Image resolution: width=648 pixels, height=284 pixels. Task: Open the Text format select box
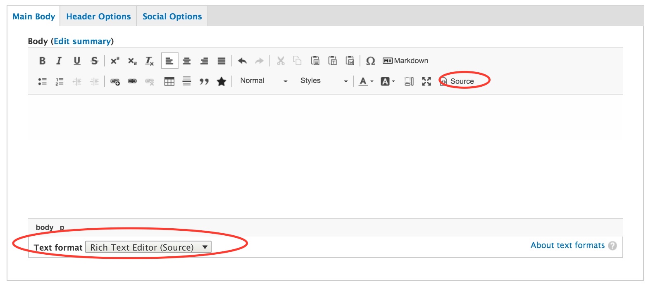(148, 247)
